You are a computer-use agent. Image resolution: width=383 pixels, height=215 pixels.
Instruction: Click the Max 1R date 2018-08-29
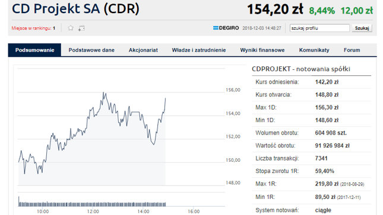click(x=352, y=184)
